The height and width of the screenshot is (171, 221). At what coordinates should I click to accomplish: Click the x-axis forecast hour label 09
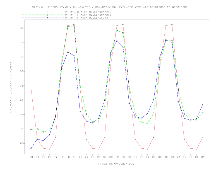pyautogui.click(x=49, y=157)
